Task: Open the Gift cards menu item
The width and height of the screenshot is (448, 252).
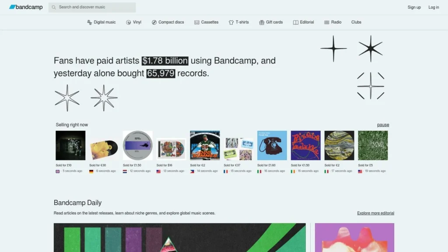Action: (271, 22)
